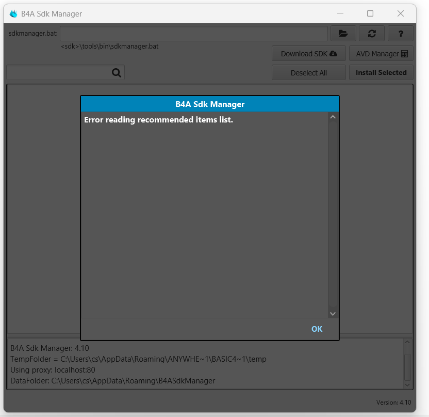
Task: Click the log panel scrollbar thumb
Action: pos(407,367)
